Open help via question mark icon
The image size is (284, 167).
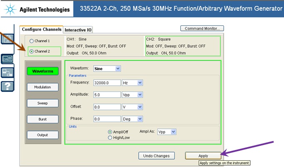(x=8, y=87)
